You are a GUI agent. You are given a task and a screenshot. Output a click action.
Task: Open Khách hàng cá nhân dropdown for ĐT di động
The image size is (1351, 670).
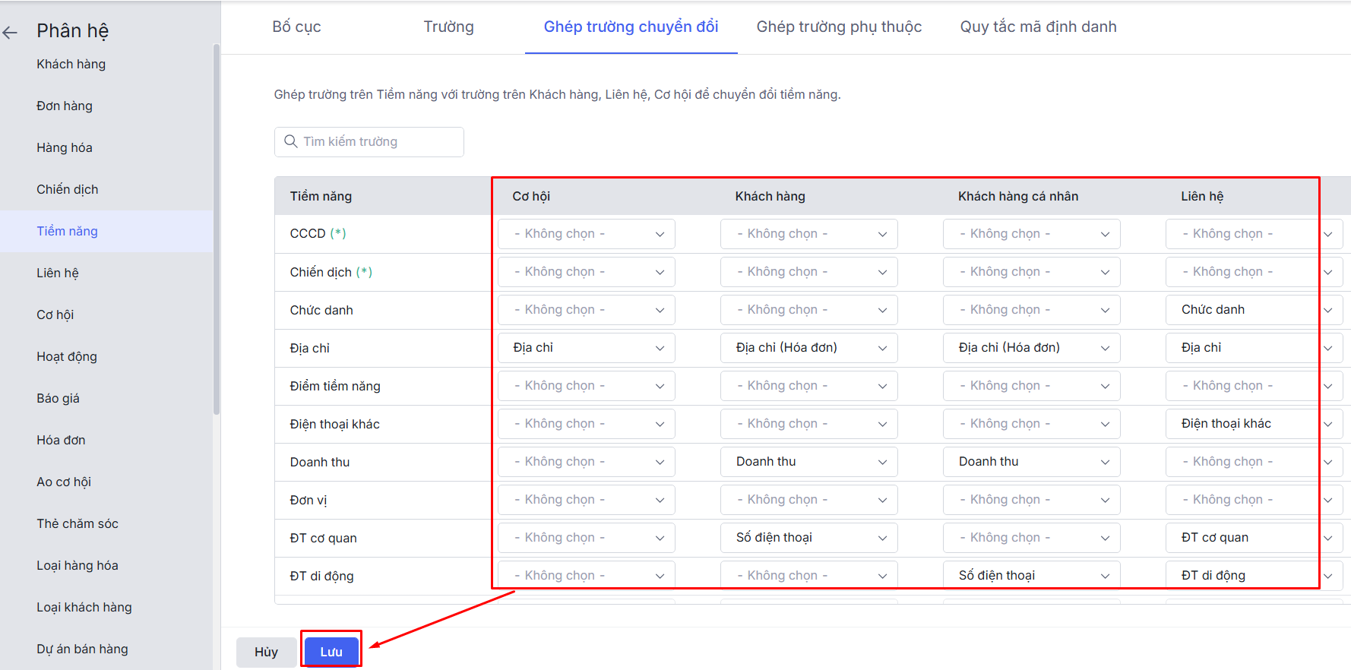pos(1031,576)
